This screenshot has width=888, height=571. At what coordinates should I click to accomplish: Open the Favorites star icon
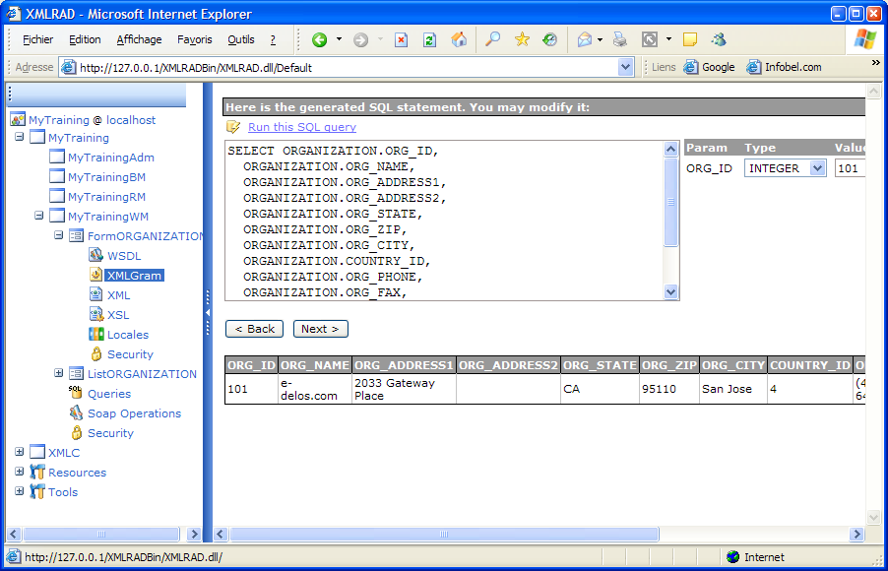(522, 40)
